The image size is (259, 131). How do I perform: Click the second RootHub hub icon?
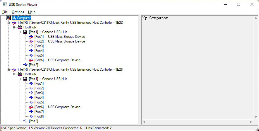tap(20, 74)
